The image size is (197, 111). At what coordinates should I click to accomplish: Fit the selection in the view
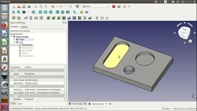(18, 12)
